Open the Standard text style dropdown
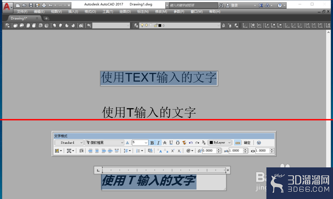Screen dimensions: 333x199 coord(69,143)
